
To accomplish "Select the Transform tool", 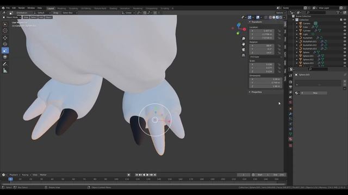I will point(5,57).
